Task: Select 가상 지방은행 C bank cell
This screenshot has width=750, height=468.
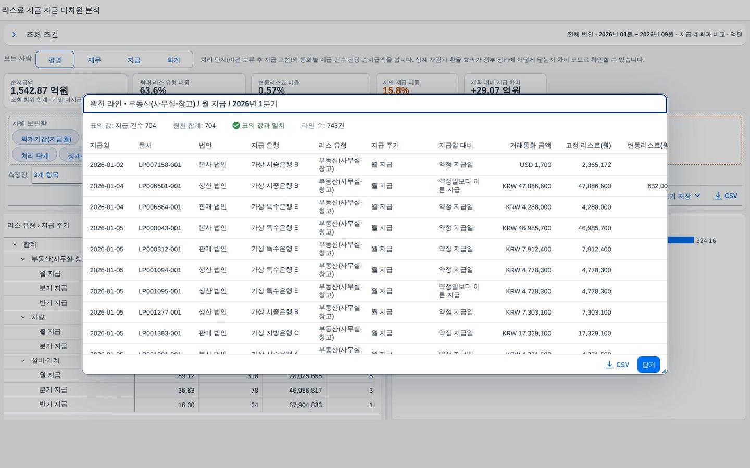Action: 275,333
